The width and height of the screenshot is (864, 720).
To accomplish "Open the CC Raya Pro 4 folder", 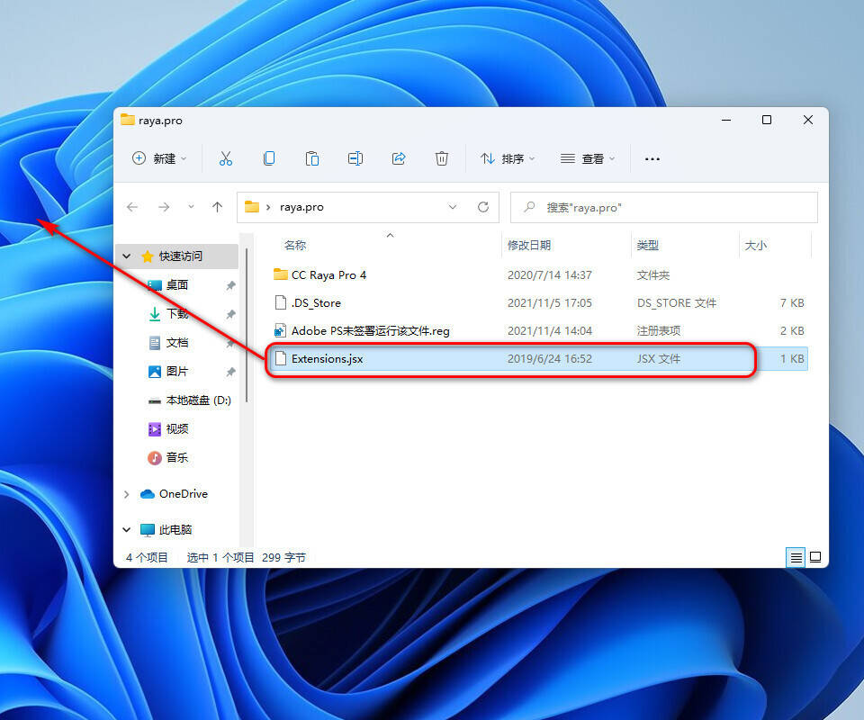I will (328, 274).
